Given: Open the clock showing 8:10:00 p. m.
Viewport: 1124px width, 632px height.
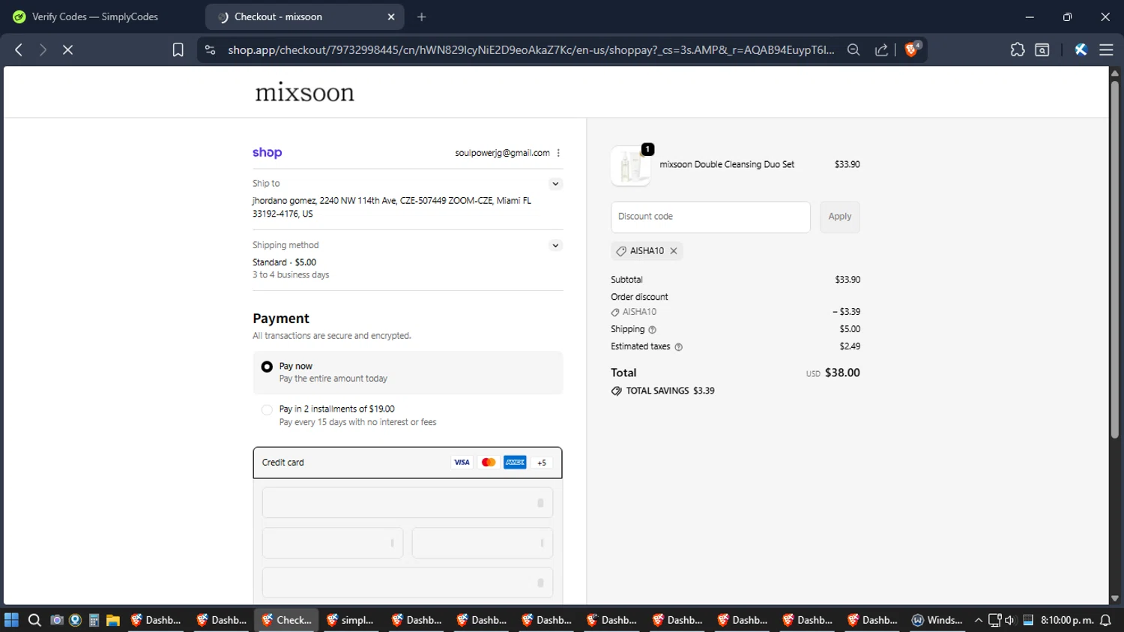Looking at the screenshot, I should tap(1067, 620).
